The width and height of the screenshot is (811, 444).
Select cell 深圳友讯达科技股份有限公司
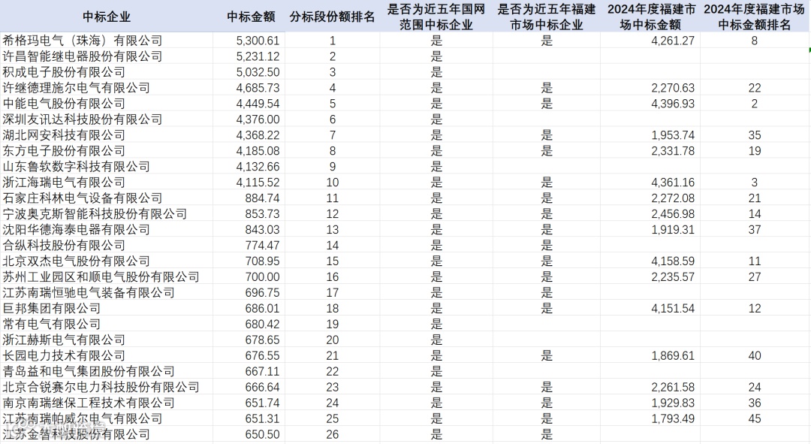point(107,119)
